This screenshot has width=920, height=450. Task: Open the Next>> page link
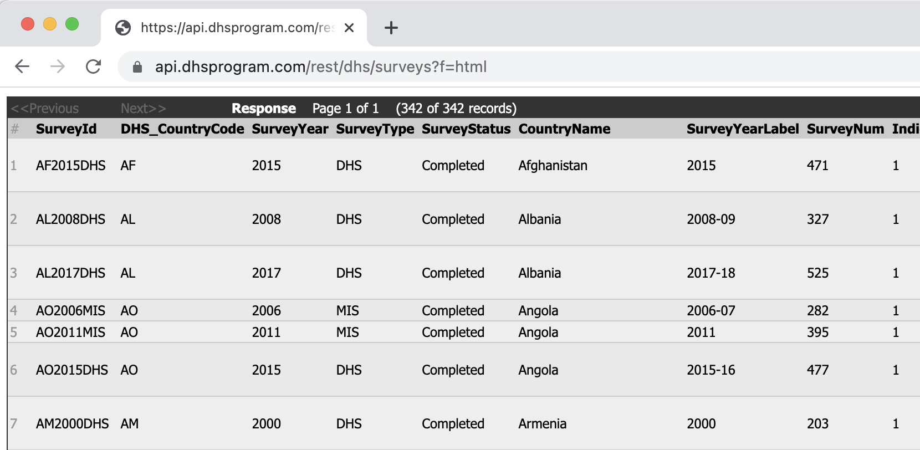(x=143, y=108)
